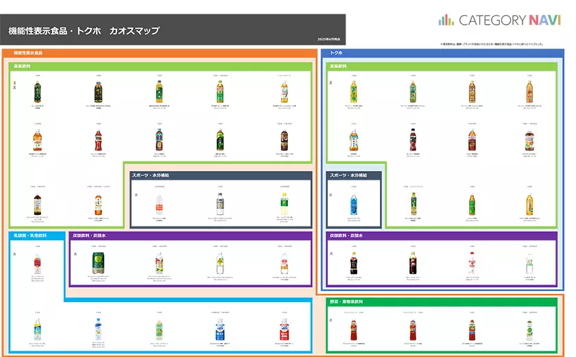Select the title 機能性表示食品・トクホ カオスマップ

point(84,31)
